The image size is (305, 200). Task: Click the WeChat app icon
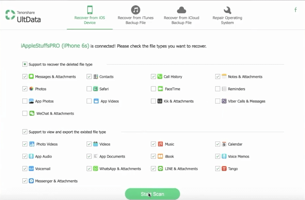[32, 114]
